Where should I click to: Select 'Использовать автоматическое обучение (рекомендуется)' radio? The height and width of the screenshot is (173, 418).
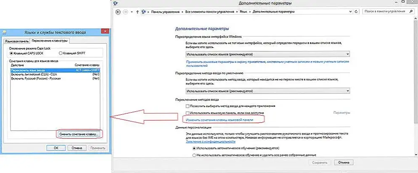(194, 148)
